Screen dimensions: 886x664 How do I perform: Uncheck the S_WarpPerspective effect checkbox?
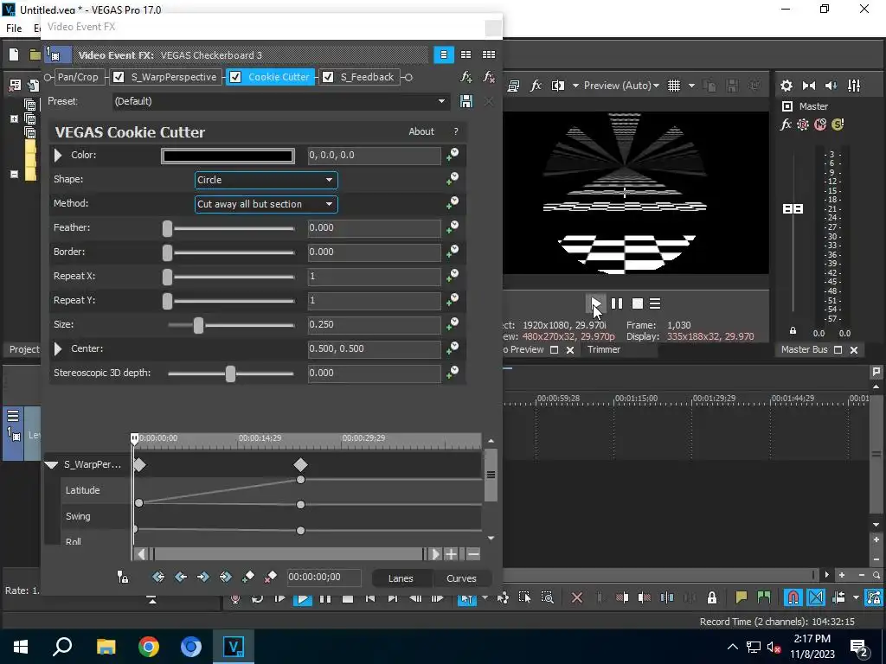click(119, 77)
